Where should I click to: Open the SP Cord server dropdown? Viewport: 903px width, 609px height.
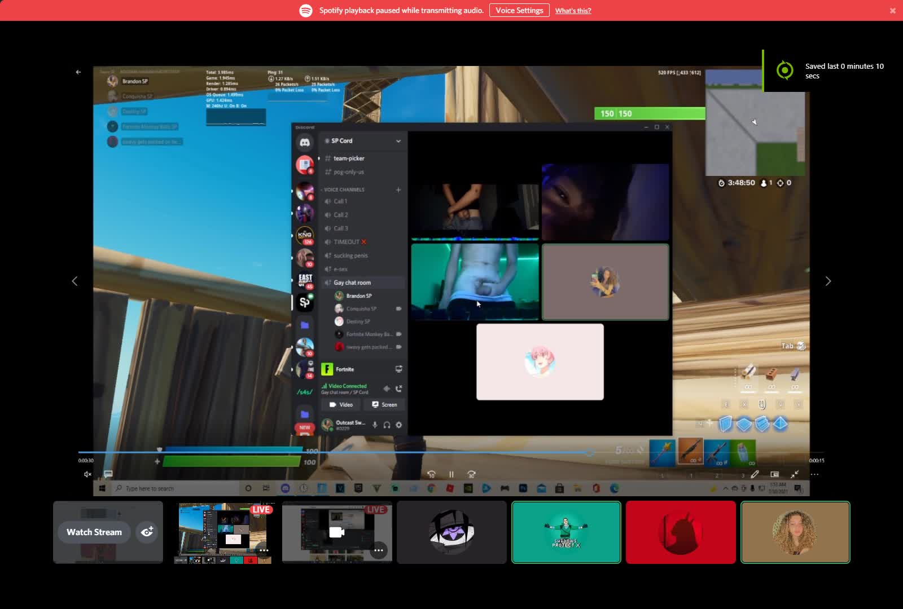click(x=398, y=141)
